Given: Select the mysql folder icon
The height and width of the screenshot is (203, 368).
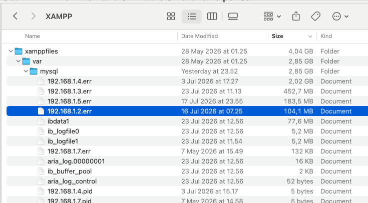Looking at the screenshot, I should coord(34,71).
